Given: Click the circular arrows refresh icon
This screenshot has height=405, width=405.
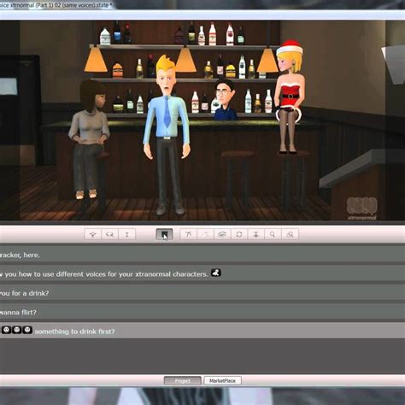Looking at the screenshot, I should pos(239,234).
